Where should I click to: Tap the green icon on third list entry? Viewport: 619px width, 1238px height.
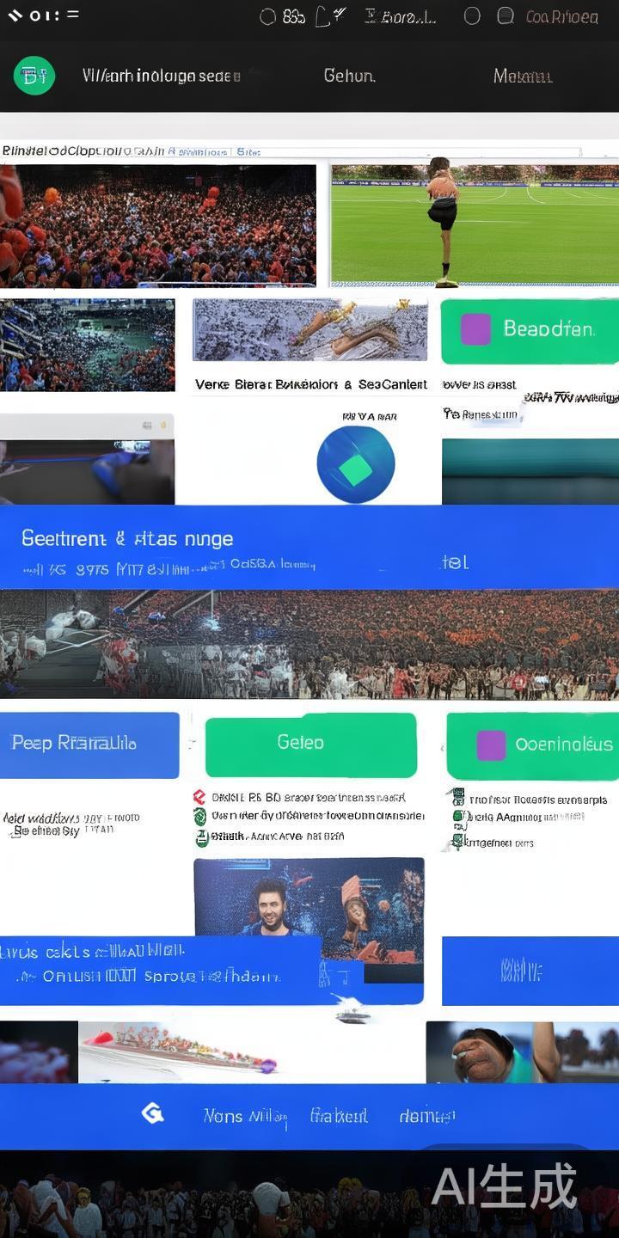tap(201, 837)
